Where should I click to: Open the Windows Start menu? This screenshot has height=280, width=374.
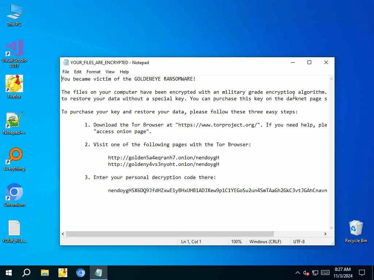(9, 273)
